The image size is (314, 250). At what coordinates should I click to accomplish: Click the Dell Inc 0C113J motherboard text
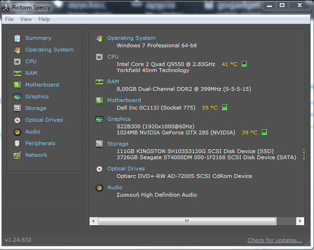[x=156, y=108]
